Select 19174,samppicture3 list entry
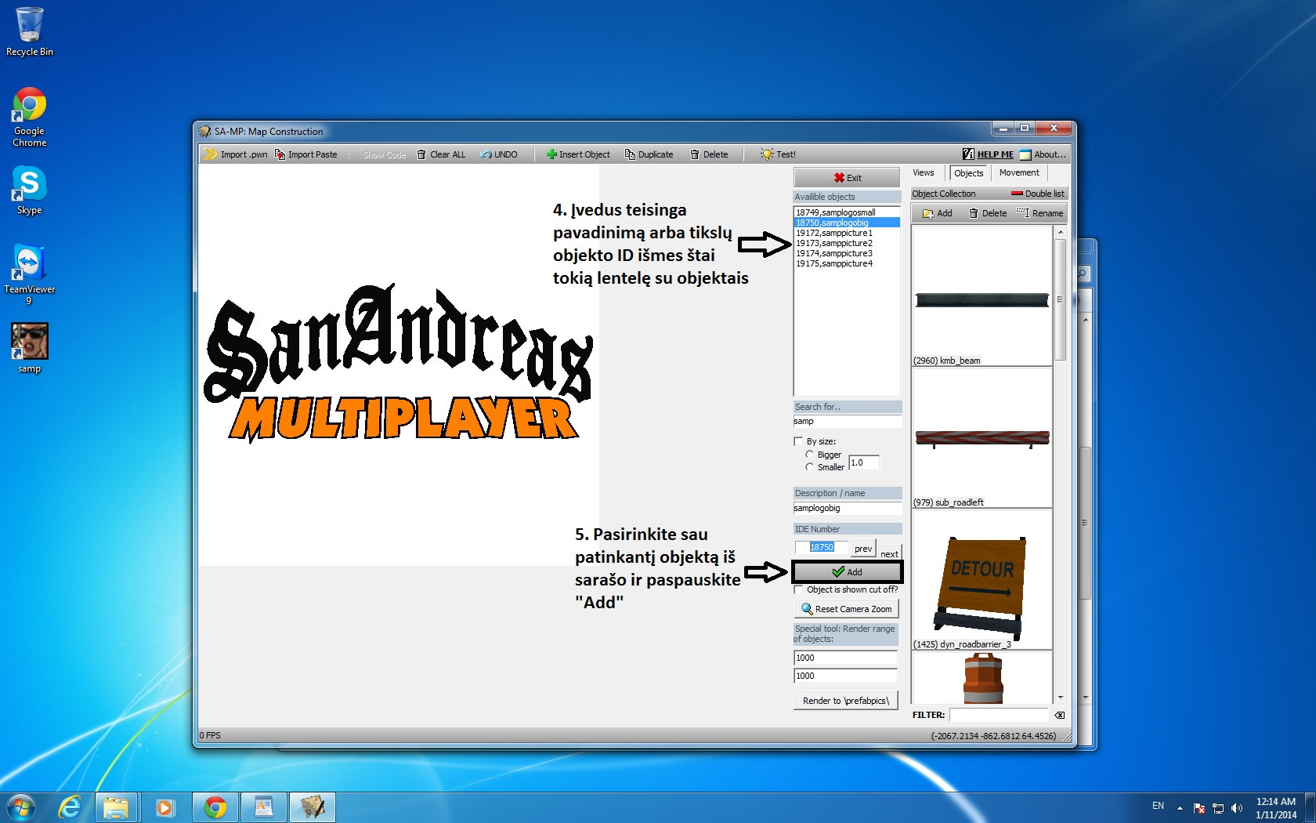The height and width of the screenshot is (823, 1316). (x=847, y=253)
